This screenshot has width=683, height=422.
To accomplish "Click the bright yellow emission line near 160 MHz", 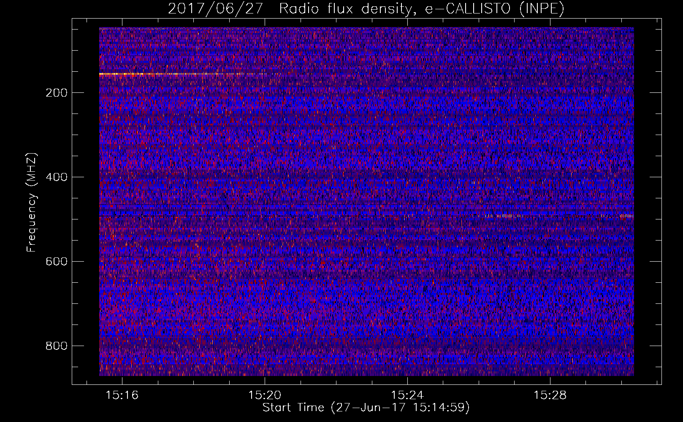I will click(x=177, y=74).
